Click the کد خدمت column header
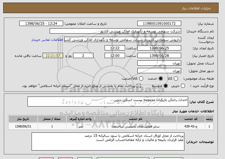The image size is (225, 159). [x=191, y=119]
